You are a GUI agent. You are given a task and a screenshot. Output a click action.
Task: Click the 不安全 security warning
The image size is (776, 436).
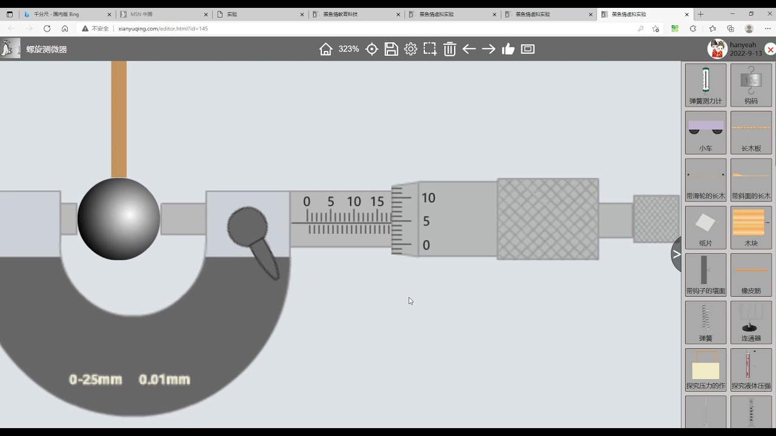[x=96, y=28]
